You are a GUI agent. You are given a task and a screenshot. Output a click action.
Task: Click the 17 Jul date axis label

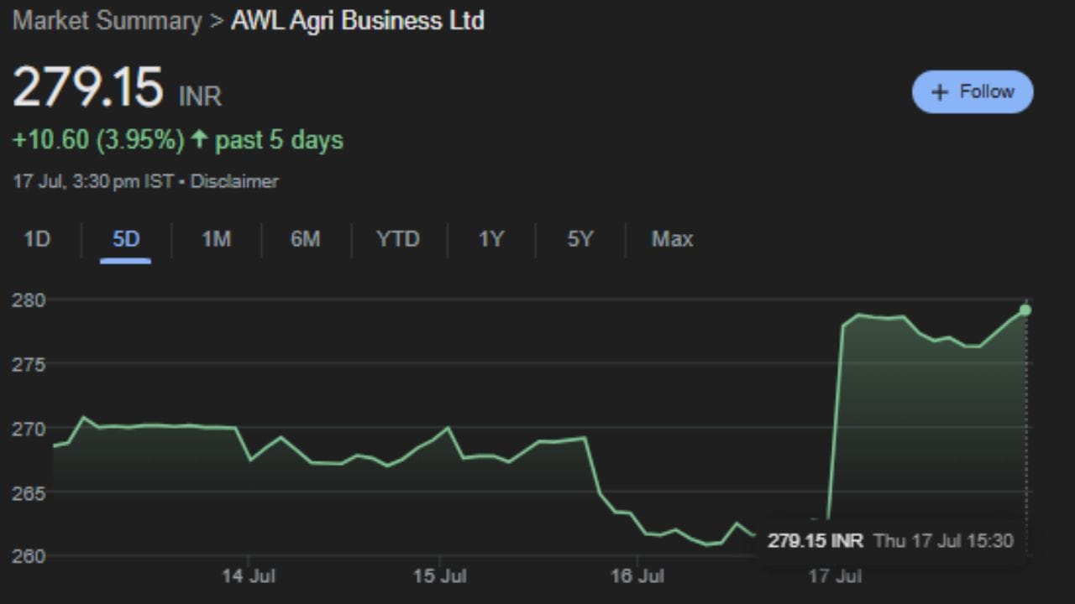coord(834,577)
